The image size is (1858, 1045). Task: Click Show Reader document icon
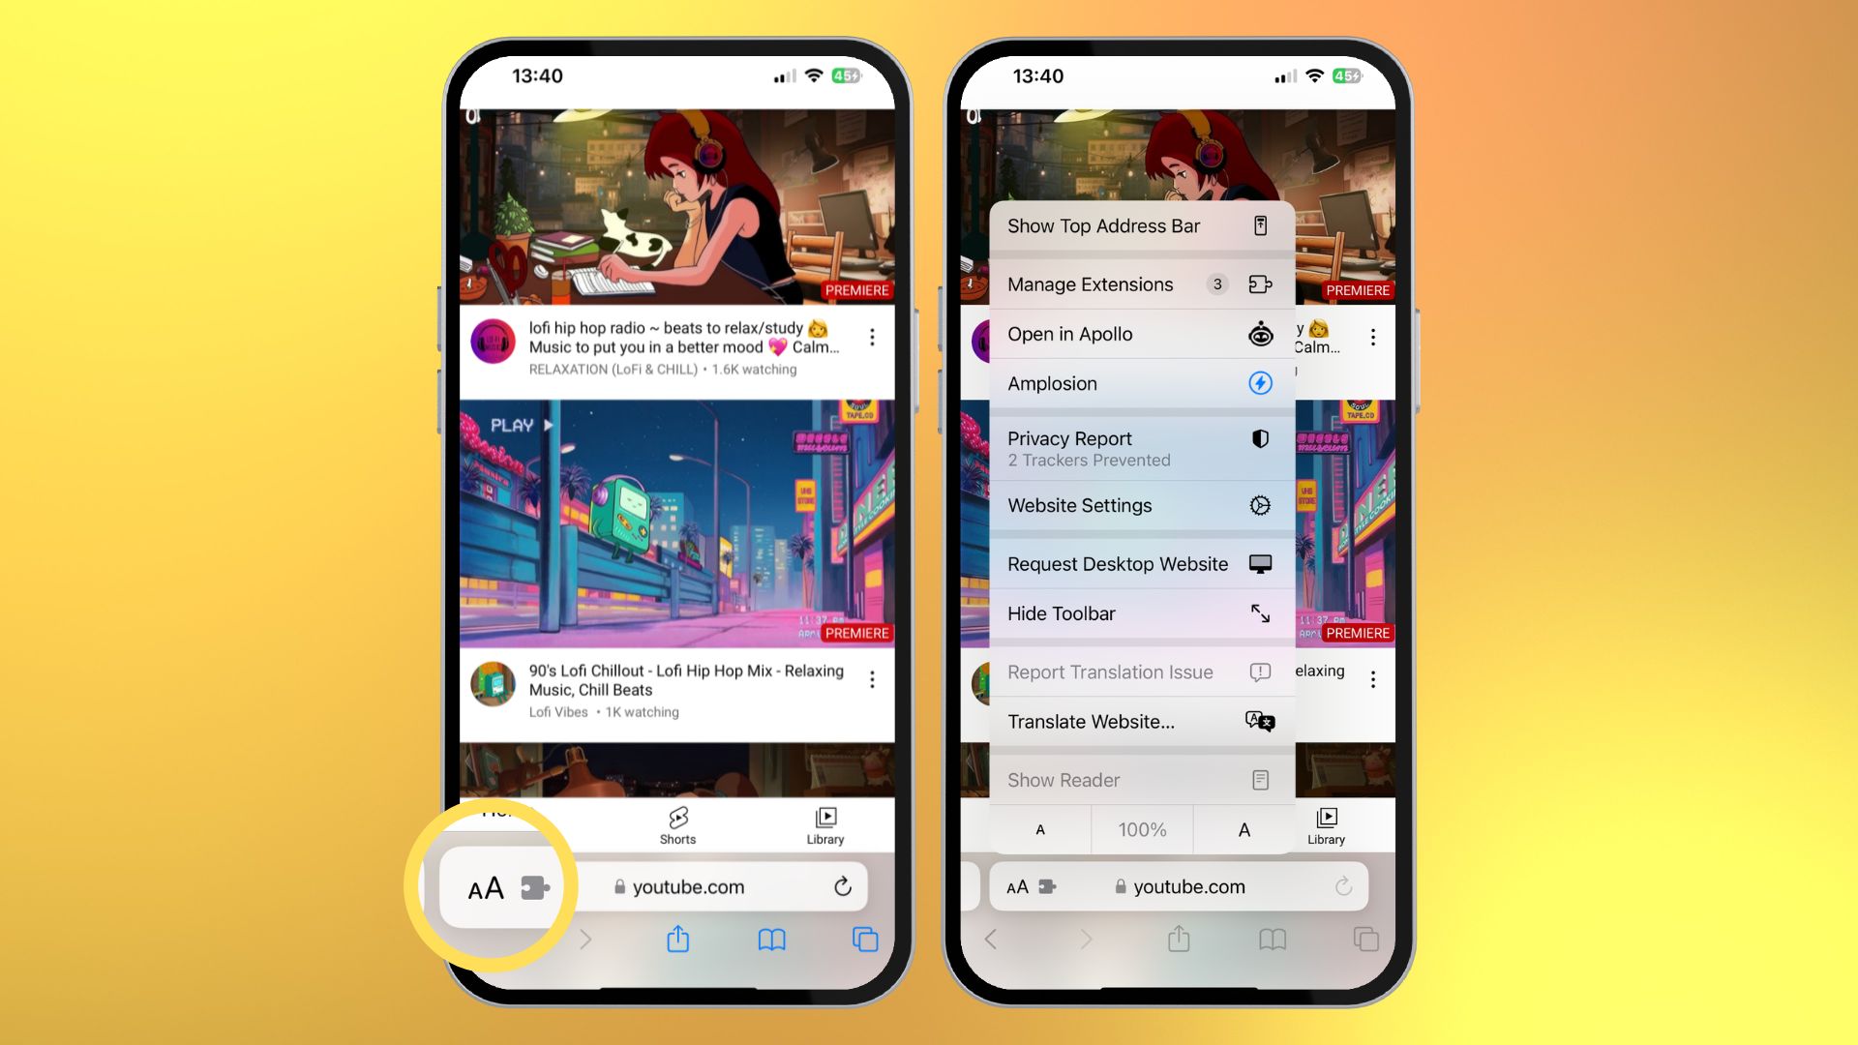click(1260, 780)
